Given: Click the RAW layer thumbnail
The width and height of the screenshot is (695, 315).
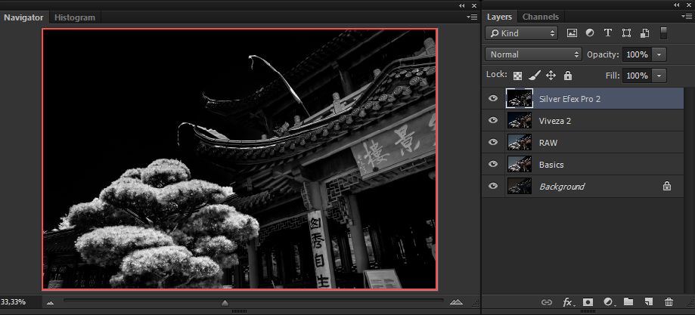Looking at the screenshot, I should [520, 142].
